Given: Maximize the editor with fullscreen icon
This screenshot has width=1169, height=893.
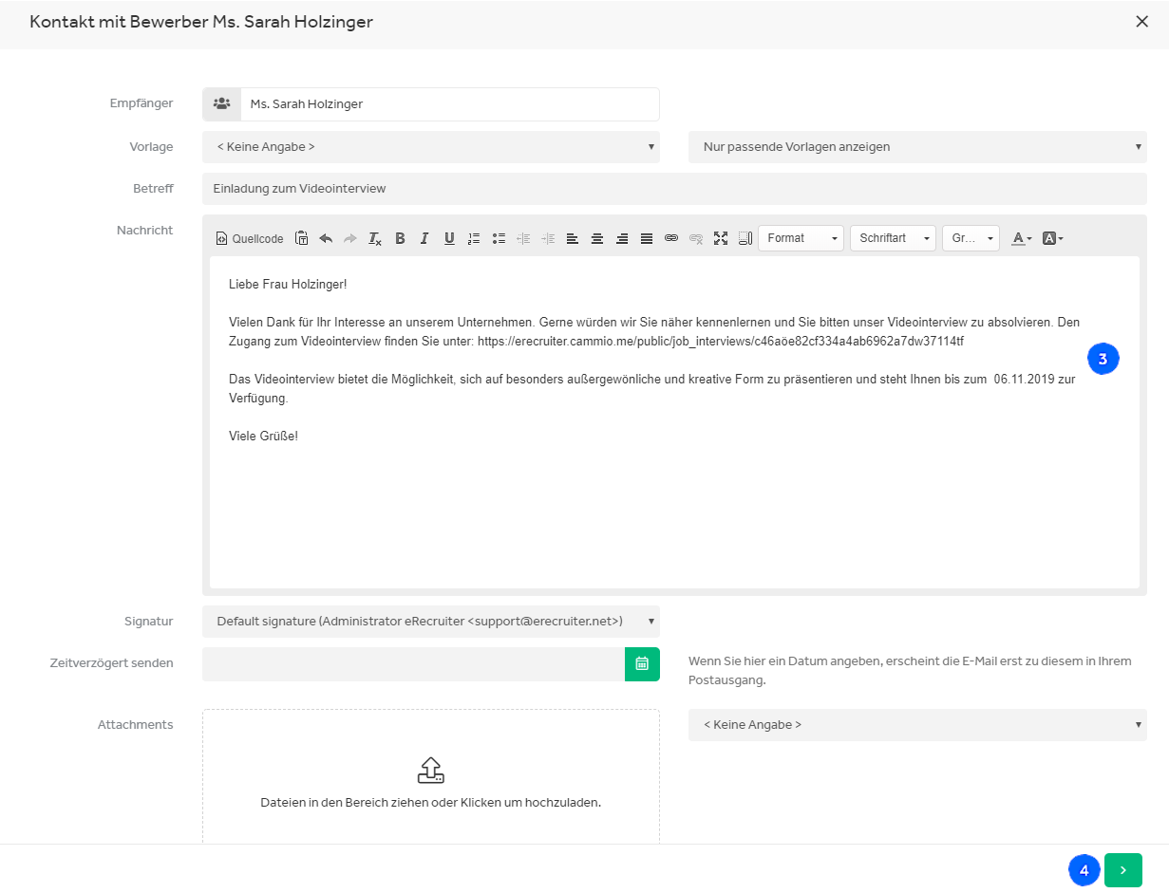Looking at the screenshot, I should (x=721, y=238).
